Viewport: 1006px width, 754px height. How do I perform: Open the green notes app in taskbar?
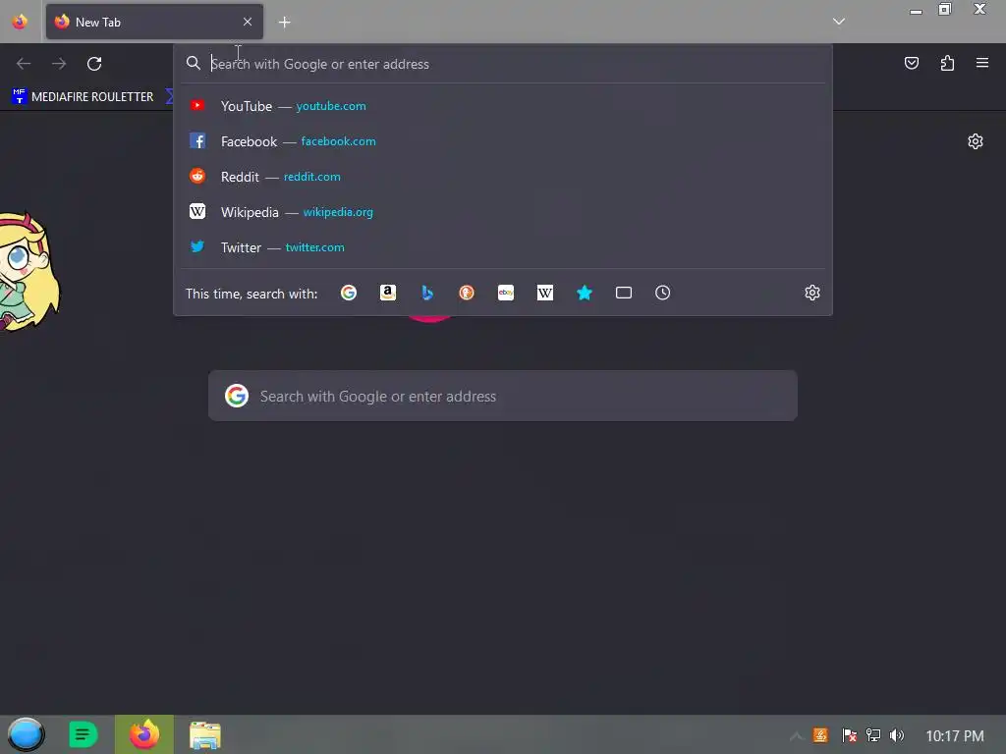click(x=83, y=734)
